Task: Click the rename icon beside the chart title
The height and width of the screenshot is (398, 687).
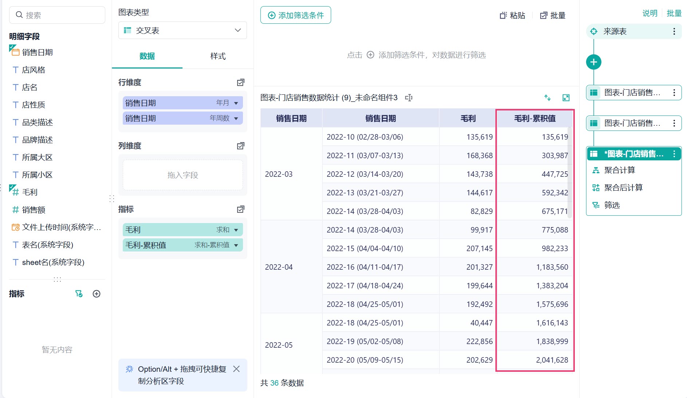Action: (x=409, y=98)
